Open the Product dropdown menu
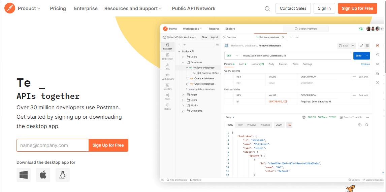The image size is (386, 192). pyautogui.click(x=29, y=8)
